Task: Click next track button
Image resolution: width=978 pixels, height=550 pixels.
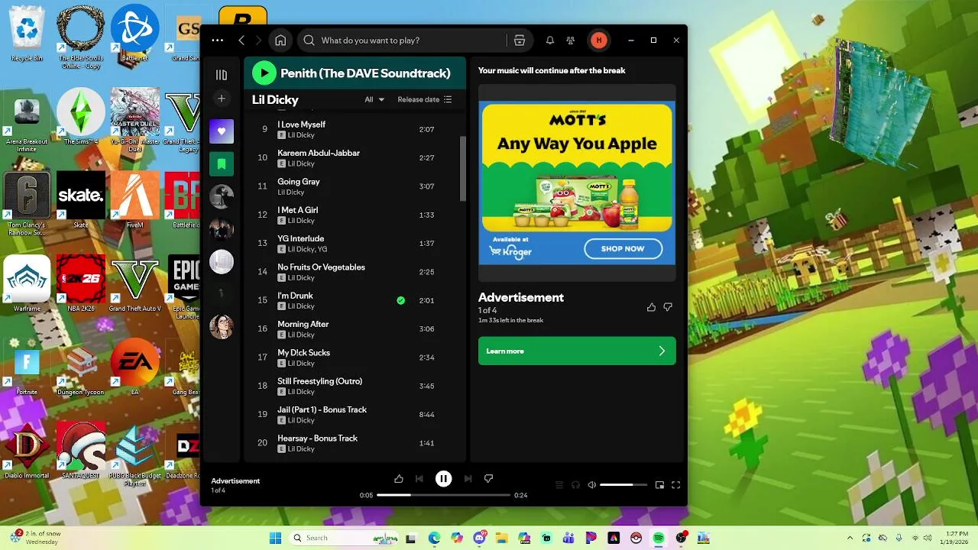Action: (468, 479)
